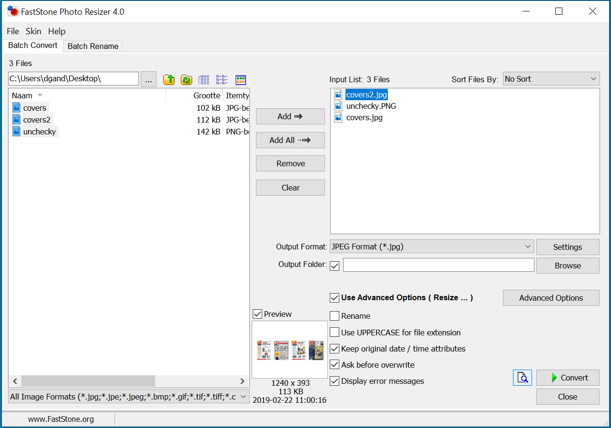Click the covers2.jpg icon in Input List

pos(338,95)
